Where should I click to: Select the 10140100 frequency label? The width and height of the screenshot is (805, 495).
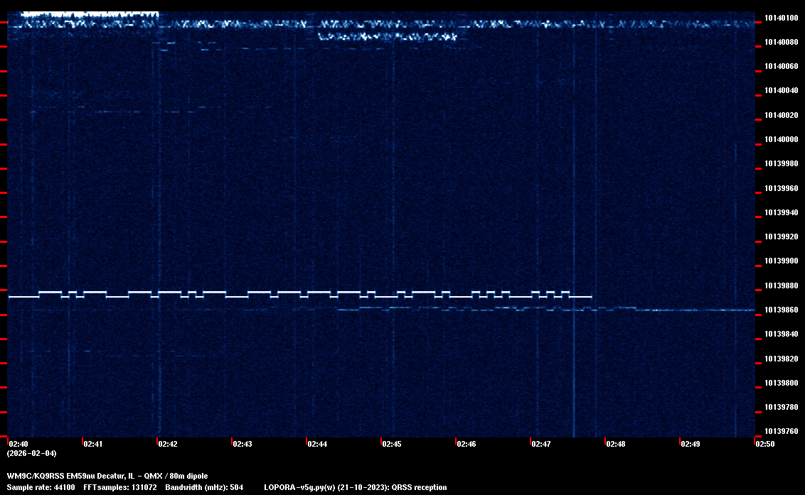(781, 18)
